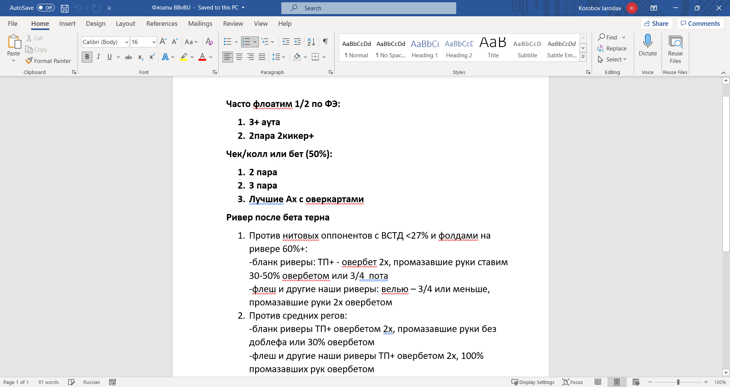This screenshot has height=387, width=730.
Task: Decrease paragraph indent
Action: pyautogui.click(x=286, y=42)
